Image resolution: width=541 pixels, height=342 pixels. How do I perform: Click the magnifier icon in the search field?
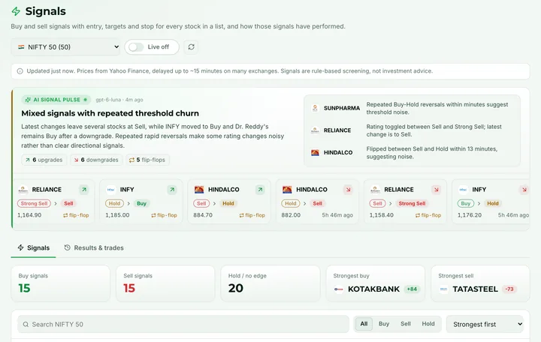(26, 325)
